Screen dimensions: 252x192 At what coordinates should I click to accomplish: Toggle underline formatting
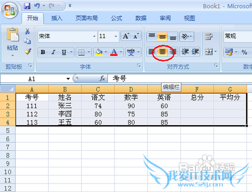64,52
